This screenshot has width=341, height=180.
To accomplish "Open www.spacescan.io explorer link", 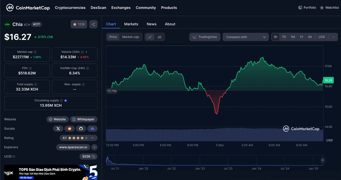I will pos(73,147).
